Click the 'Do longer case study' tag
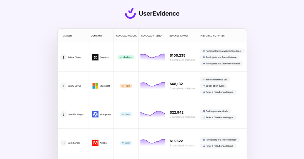The image size is (304, 159). click(x=215, y=111)
